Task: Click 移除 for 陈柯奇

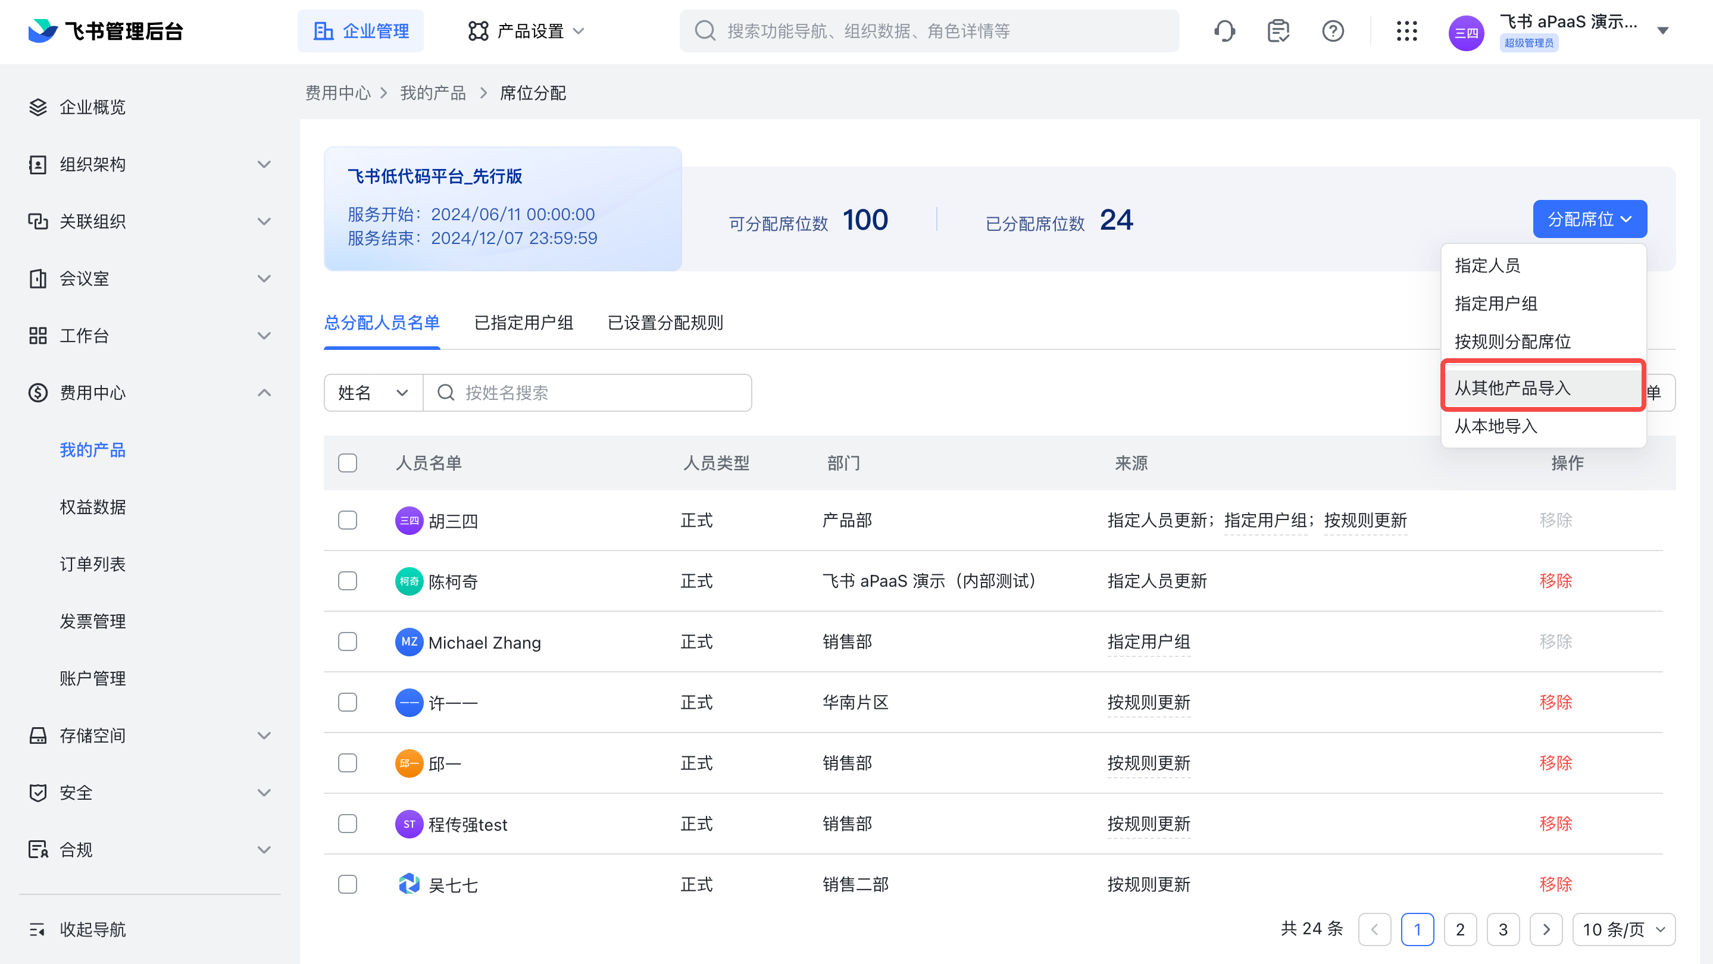Action: pos(1555,581)
